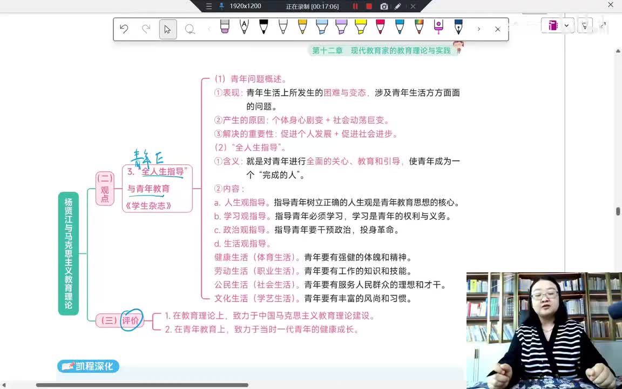This screenshot has height=389, width=622.
Task: Choose the orange marker pen
Action: 302,26
